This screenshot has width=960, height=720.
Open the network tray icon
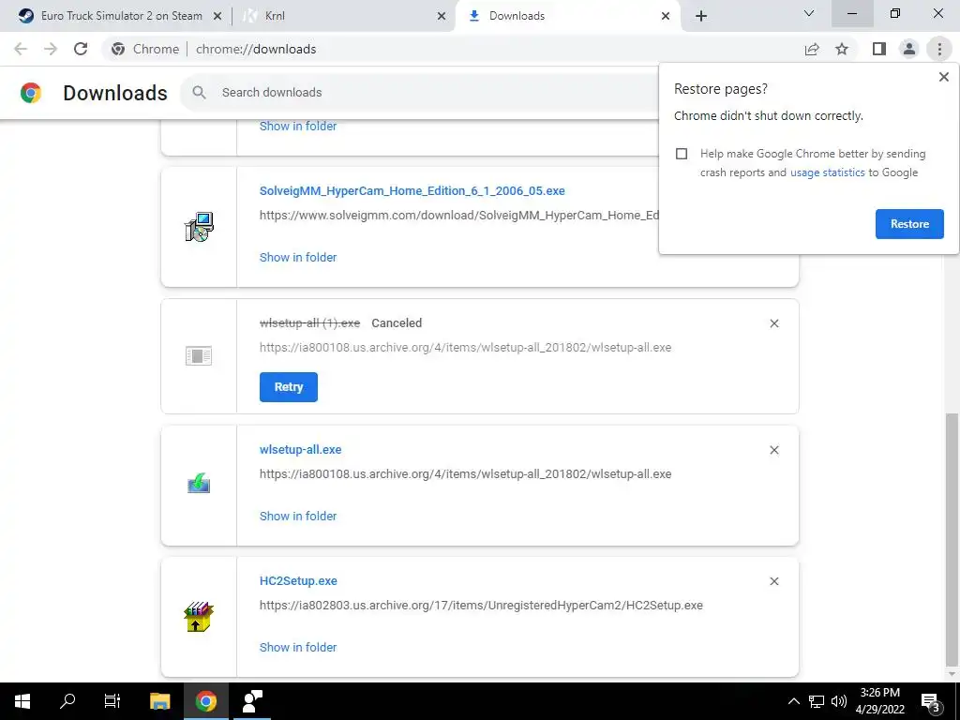pos(817,701)
